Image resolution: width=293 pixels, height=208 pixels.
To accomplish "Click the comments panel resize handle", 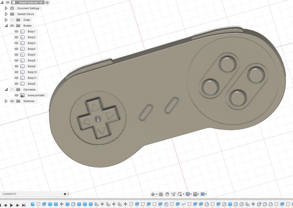I will coord(68,194).
